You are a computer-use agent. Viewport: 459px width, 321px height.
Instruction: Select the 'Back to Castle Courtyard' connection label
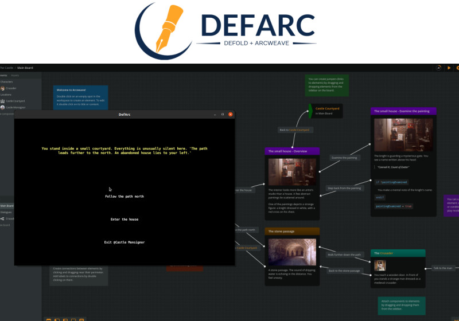click(295, 130)
